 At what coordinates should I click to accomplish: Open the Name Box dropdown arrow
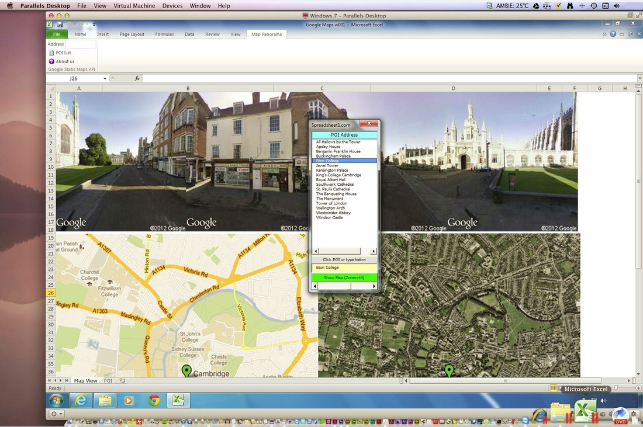click(105, 78)
